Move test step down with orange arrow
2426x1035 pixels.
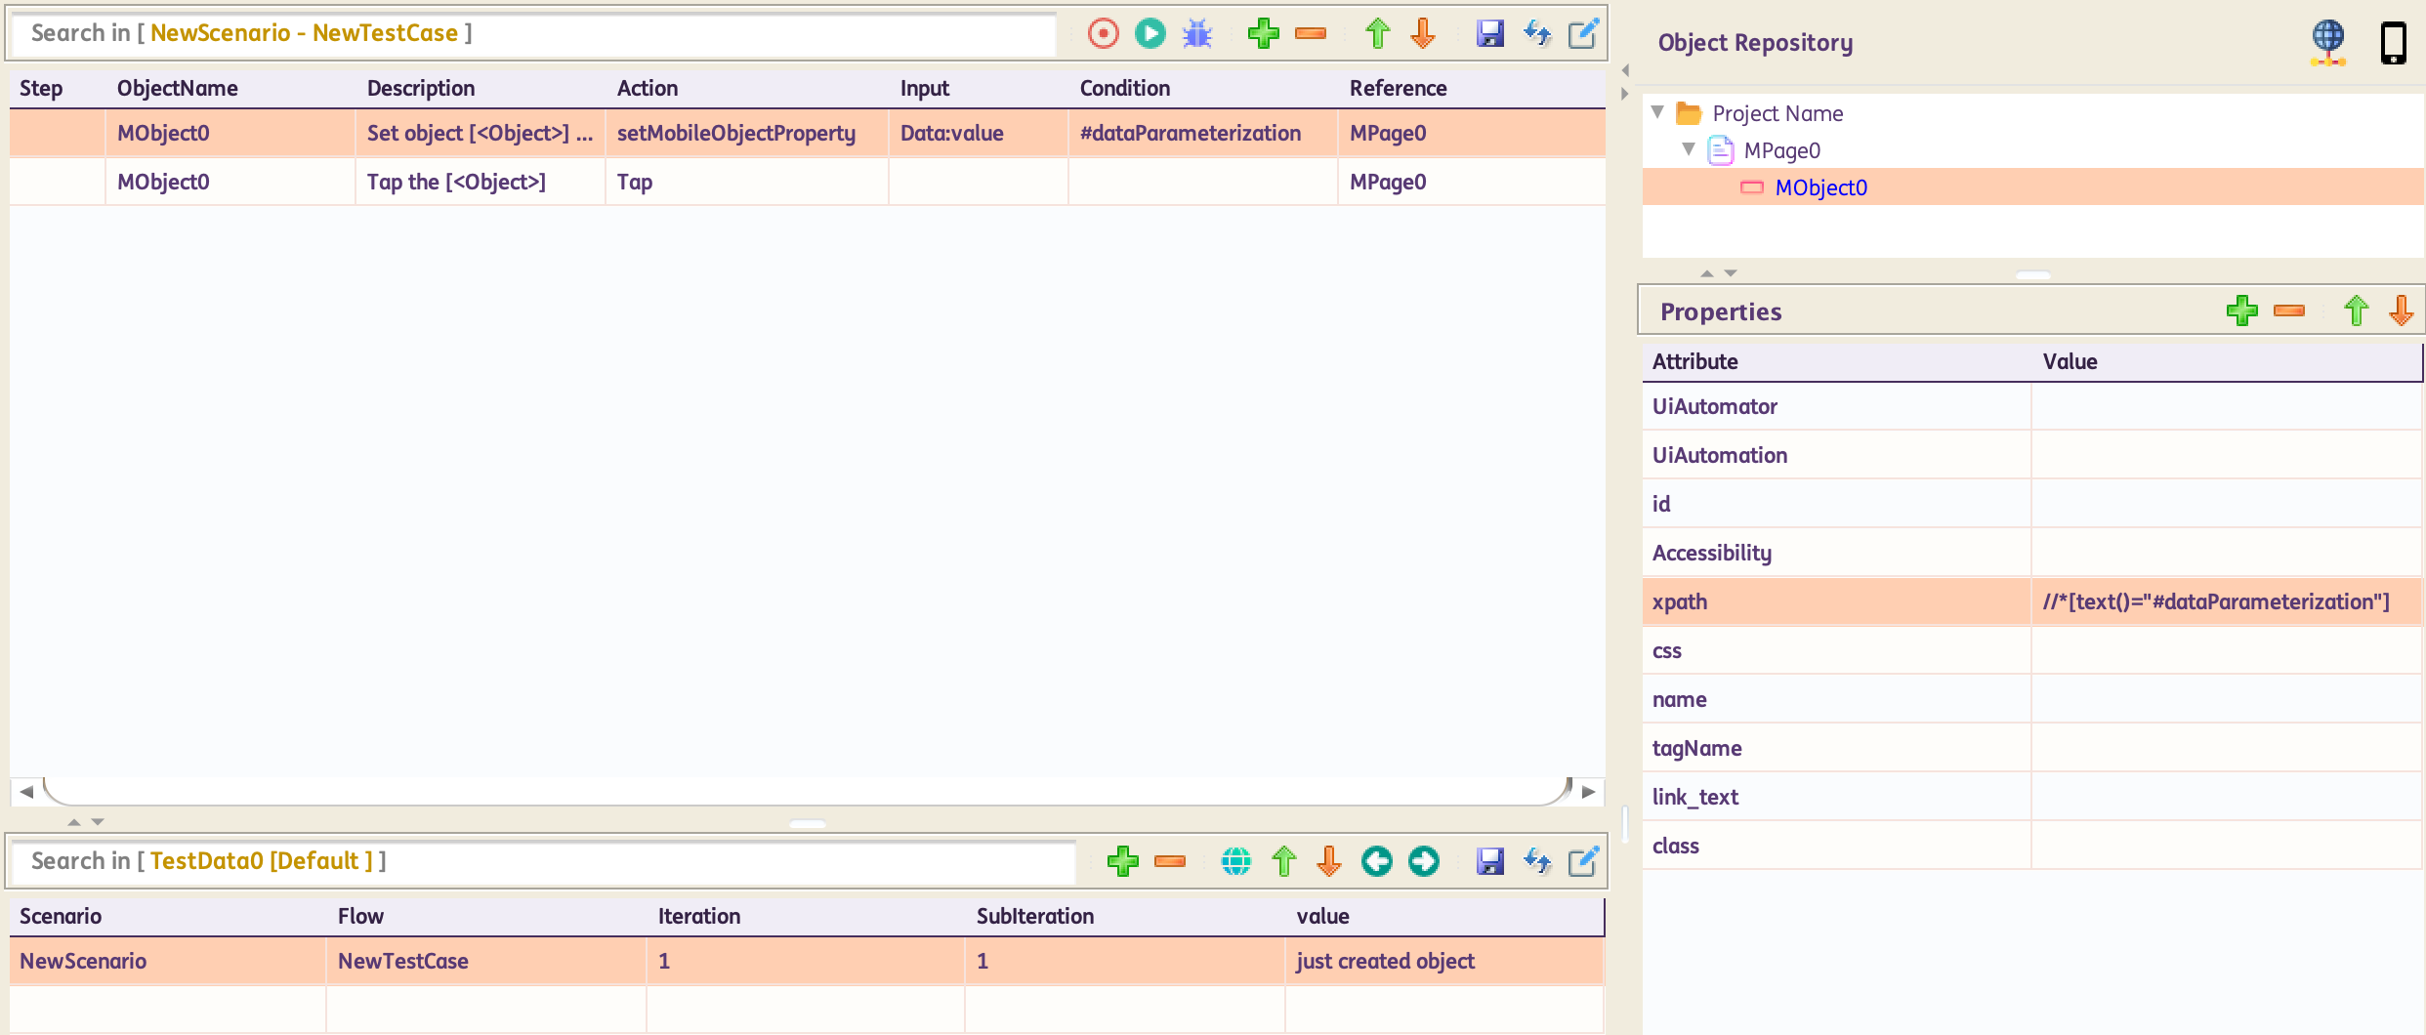1423,34
